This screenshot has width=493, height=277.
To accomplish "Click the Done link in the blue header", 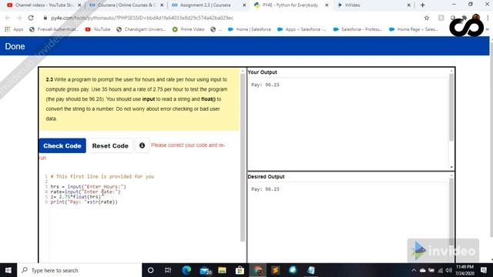I will [15, 46].
